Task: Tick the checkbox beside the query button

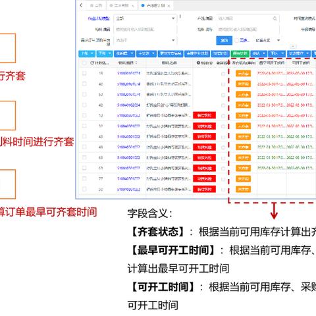Action: [x=236, y=40]
